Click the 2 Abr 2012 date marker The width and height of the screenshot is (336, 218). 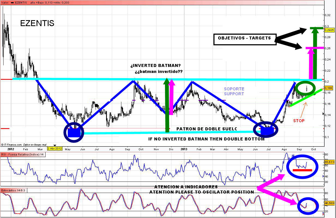click(x=55, y=149)
